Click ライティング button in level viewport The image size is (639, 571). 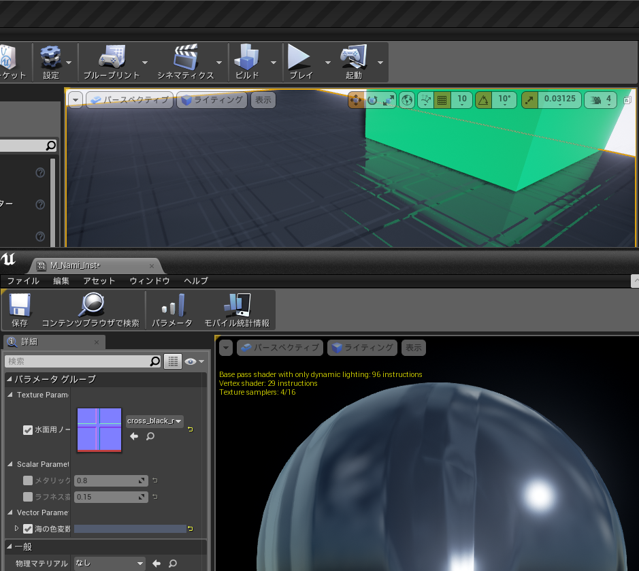[212, 100]
